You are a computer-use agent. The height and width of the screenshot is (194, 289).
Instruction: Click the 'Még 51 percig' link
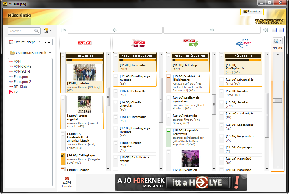(84, 56)
